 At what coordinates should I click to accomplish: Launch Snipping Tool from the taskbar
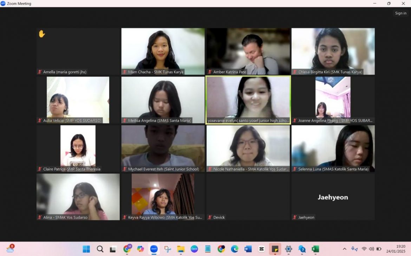coord(168,249)
